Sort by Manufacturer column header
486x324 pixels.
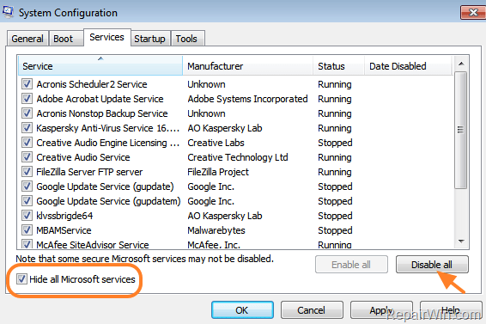click(247, 66)
